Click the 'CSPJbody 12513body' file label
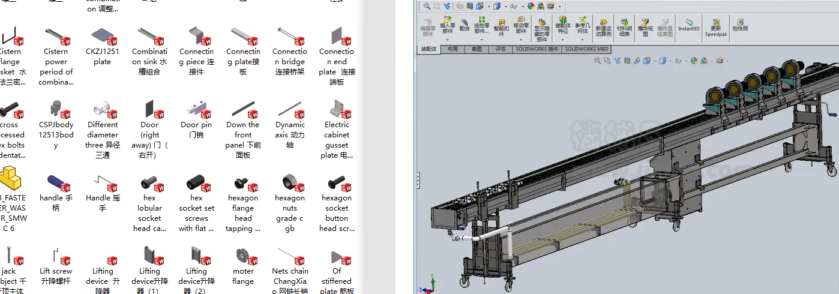This screenshot has height=294, width=839. pos(56,134)
